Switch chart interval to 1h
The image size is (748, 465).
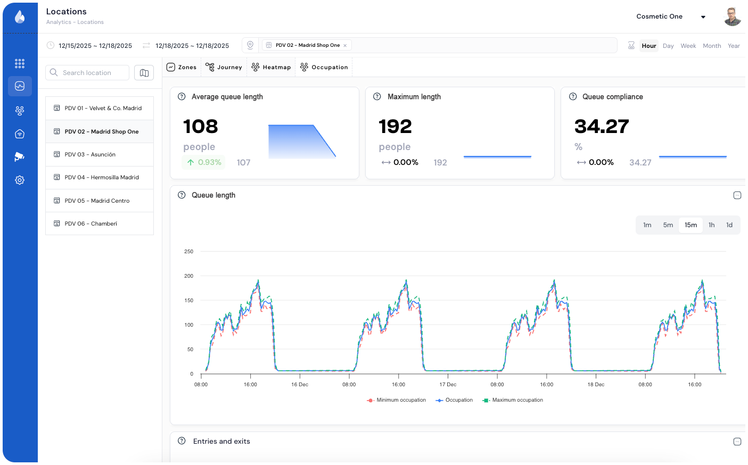tap(711, 225)
